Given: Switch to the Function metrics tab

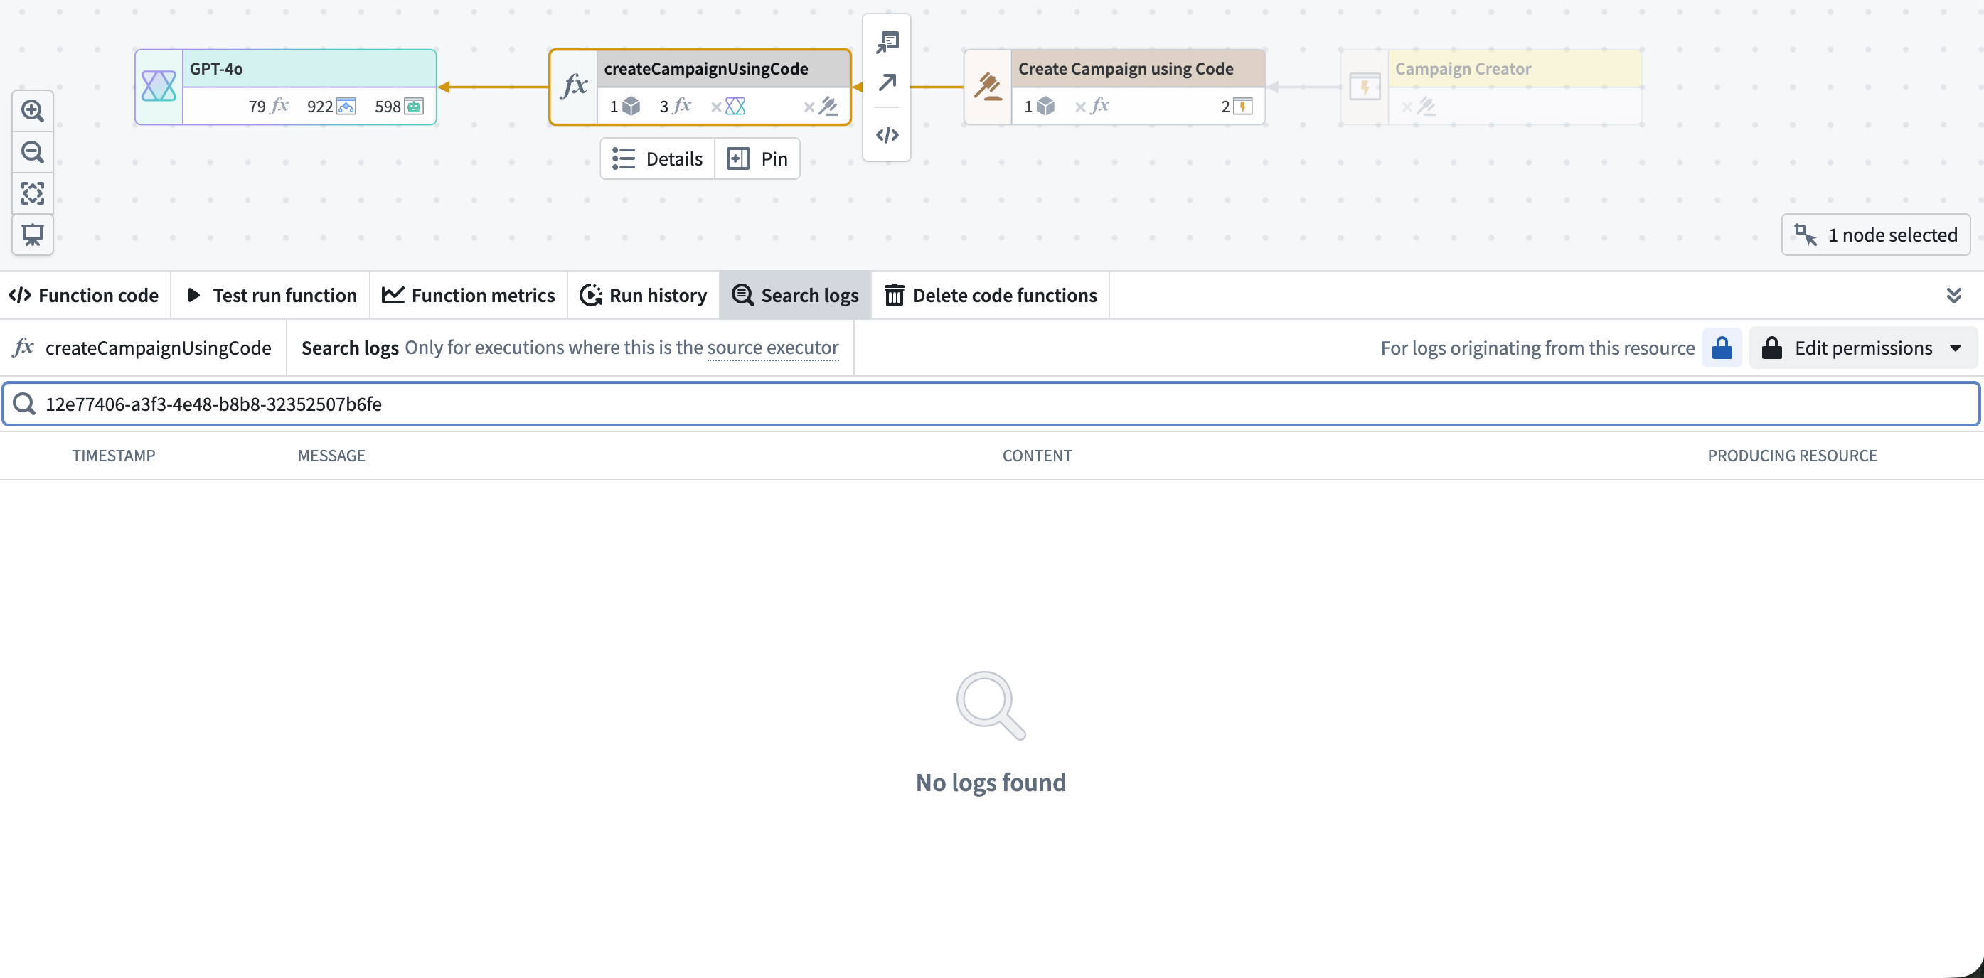Looking at the screenshot, I should [x=469, y=294].
